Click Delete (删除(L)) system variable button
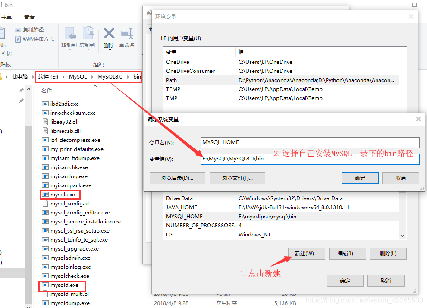Screen dimensions: 427x308 [x=388, y=254]
